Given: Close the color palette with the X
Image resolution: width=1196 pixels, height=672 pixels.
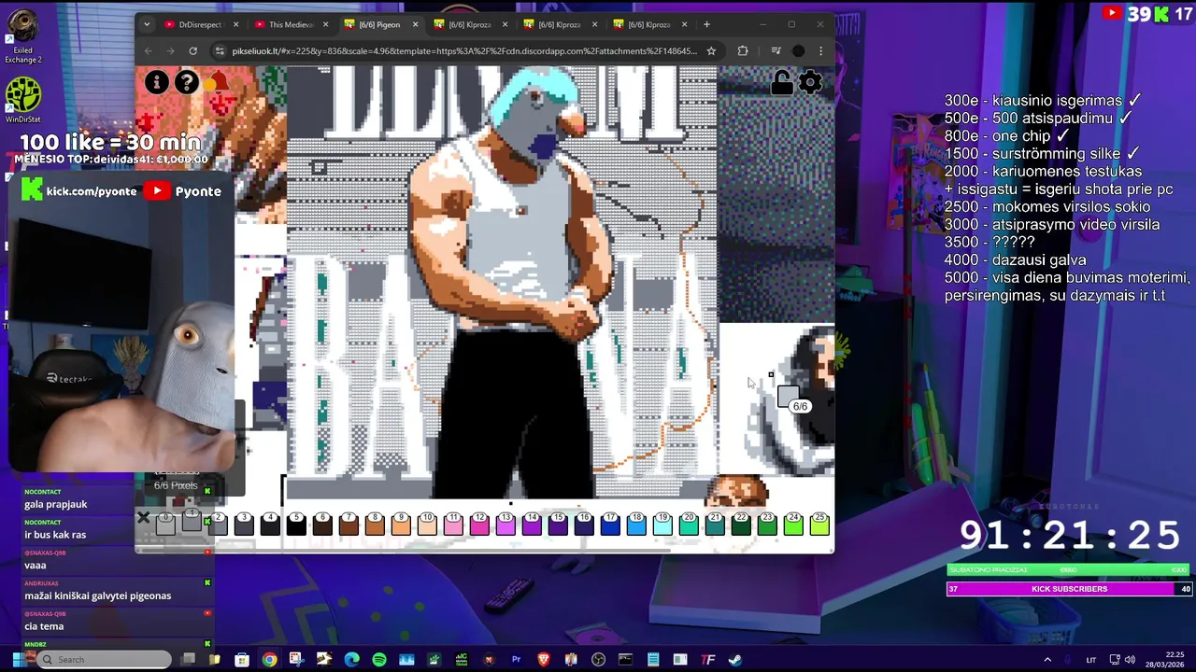Looking at the screenshot, I should coord(143,517).
